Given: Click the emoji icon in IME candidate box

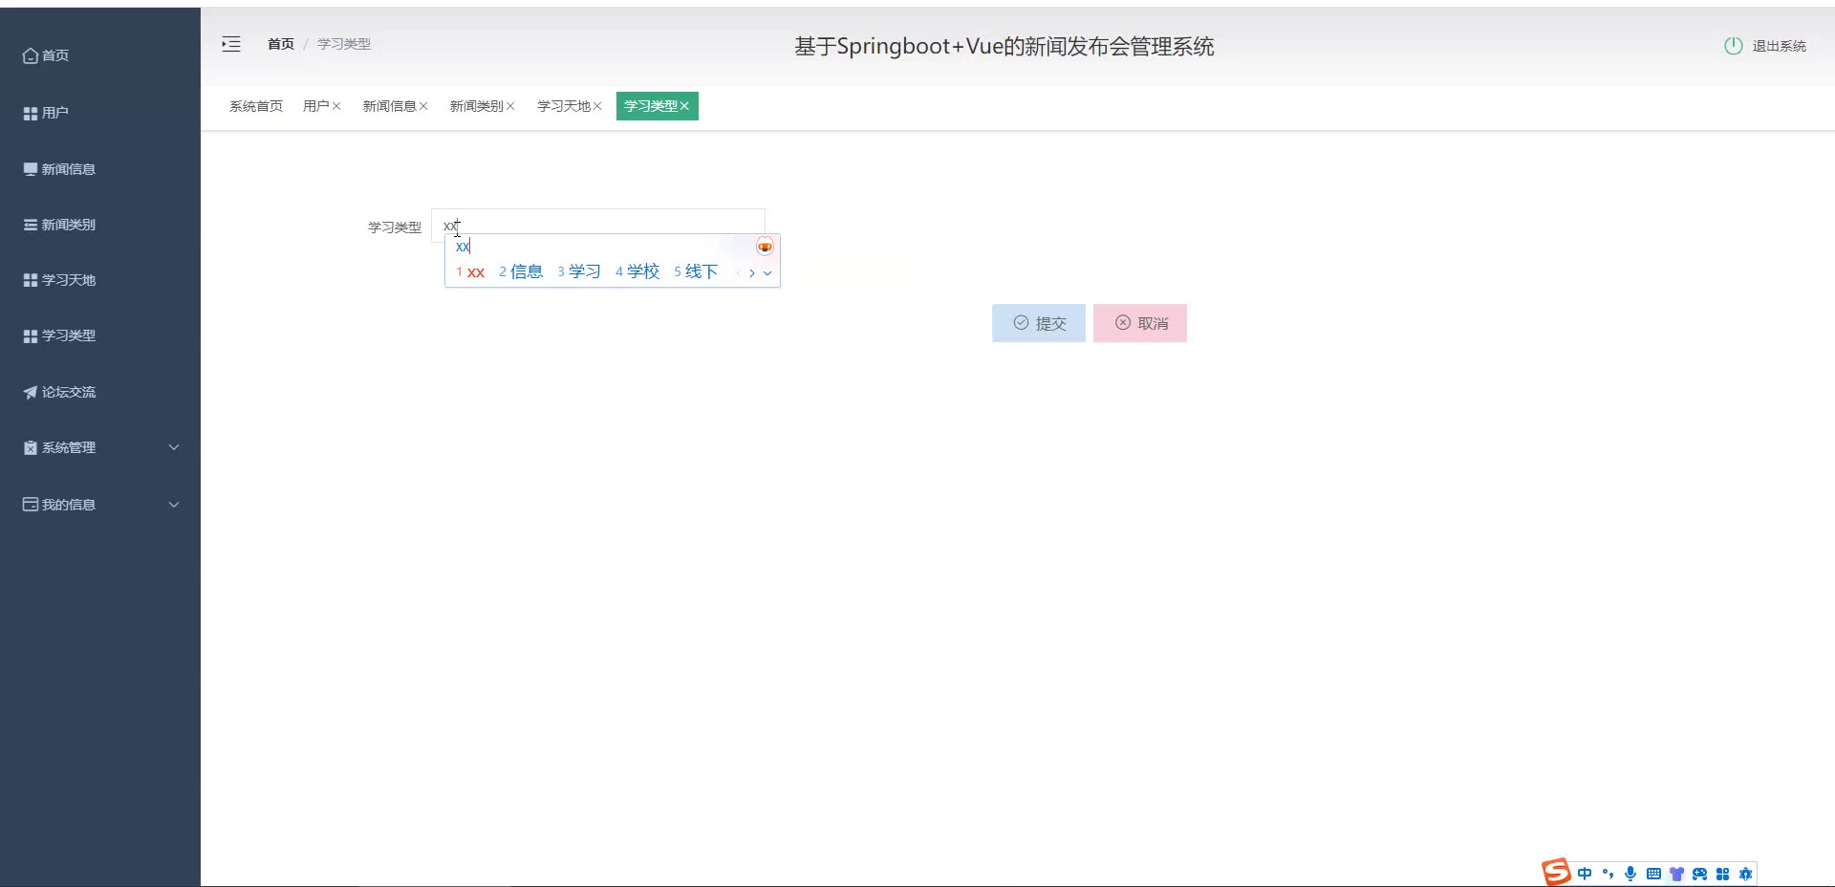Looking at the screenshot, I should (765, 247).
